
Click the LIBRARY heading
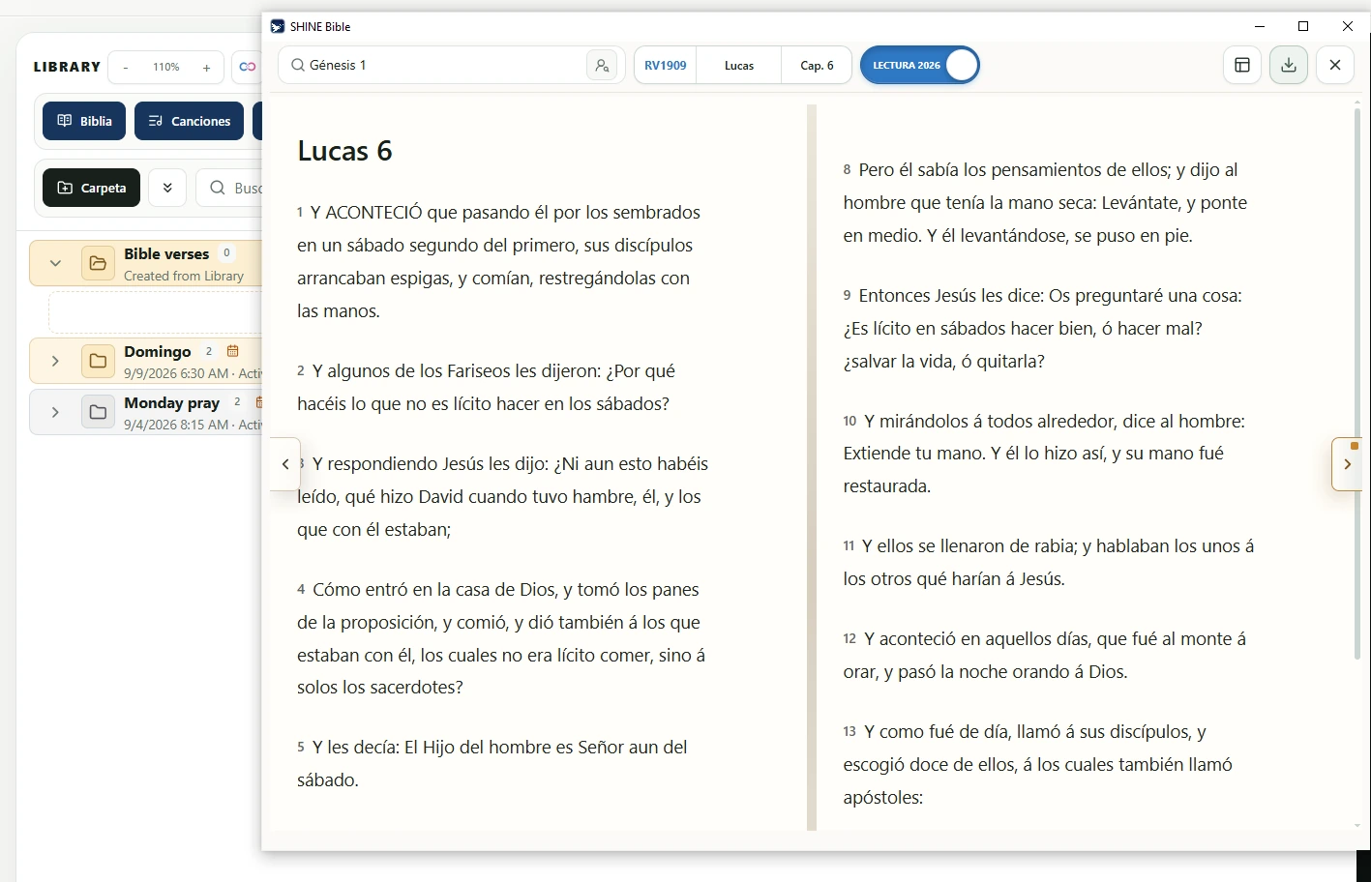67,67
